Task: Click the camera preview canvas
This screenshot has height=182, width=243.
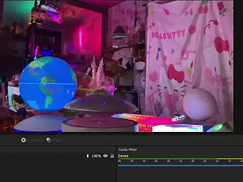Action: [x=117, y=66]
